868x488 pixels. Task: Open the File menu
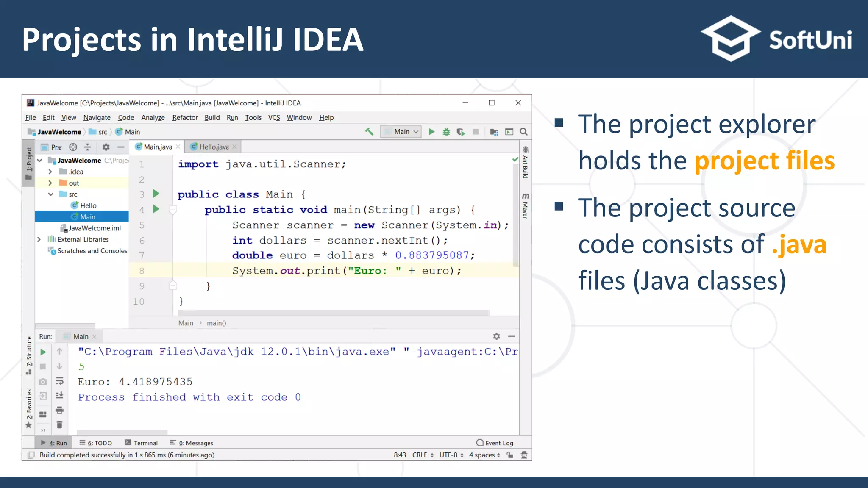(x=31, y=117)
